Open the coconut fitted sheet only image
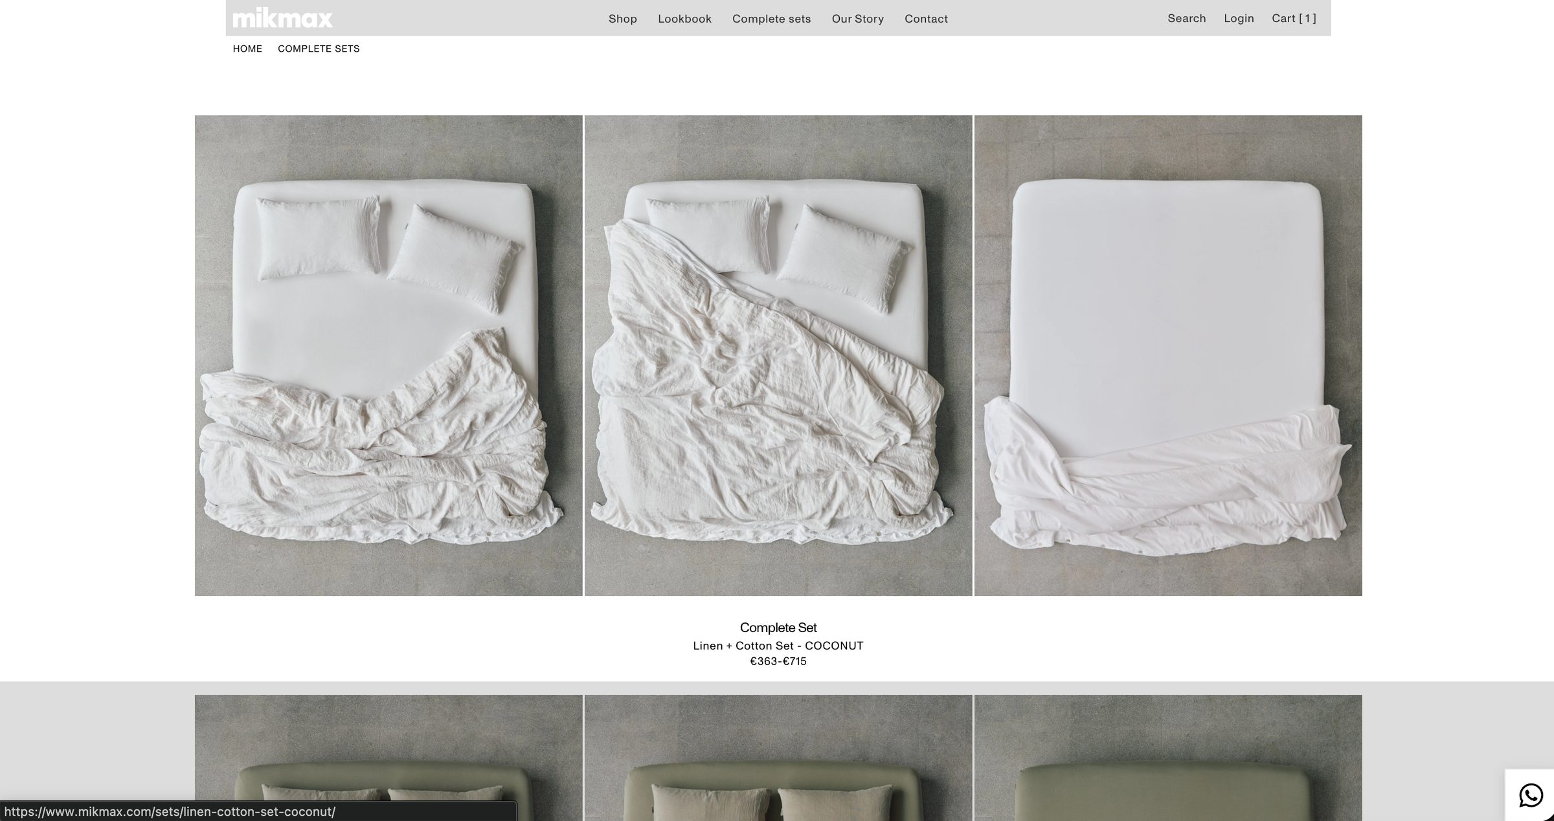 pos(1168,355)
